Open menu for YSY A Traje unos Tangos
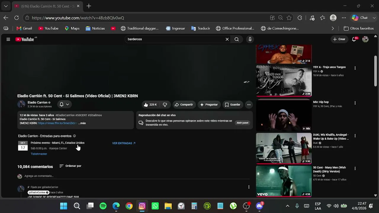The height and width of the screenshot is (213, 379). coord(355,68)
